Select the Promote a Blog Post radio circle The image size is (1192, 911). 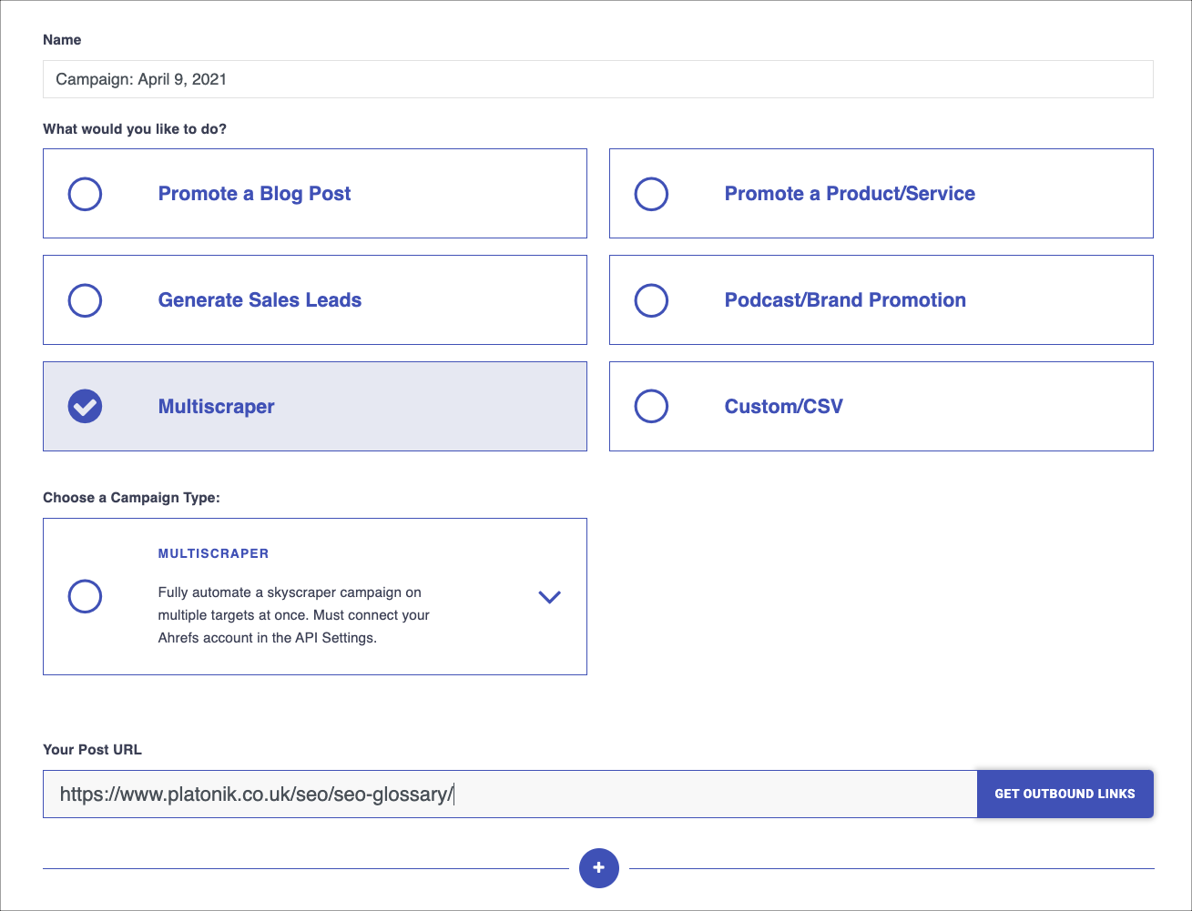pyautogui.click(x=86, y=194)
